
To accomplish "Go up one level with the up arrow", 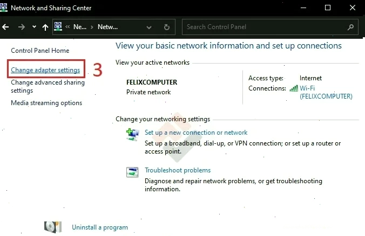I will point(45,27).
